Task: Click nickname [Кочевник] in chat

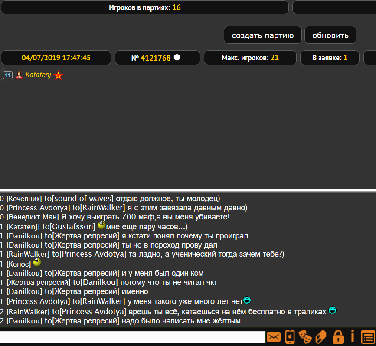Action: point(24,199)
